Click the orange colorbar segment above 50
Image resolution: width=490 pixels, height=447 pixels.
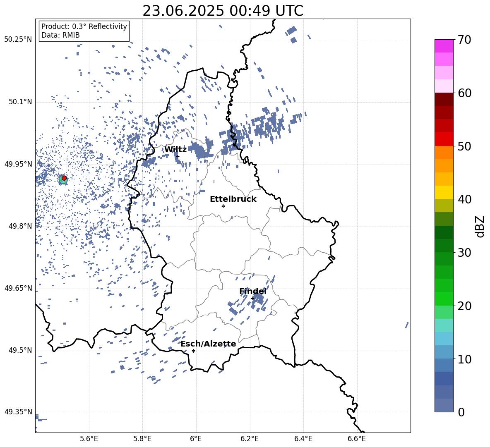[x=444, y=153]
